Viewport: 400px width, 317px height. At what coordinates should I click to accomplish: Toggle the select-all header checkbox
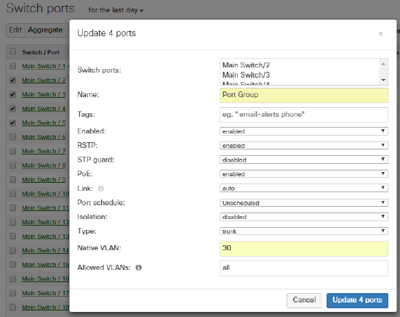tap(12, 52)
